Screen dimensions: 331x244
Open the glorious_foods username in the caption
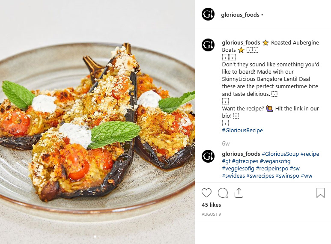pos(241,43)
